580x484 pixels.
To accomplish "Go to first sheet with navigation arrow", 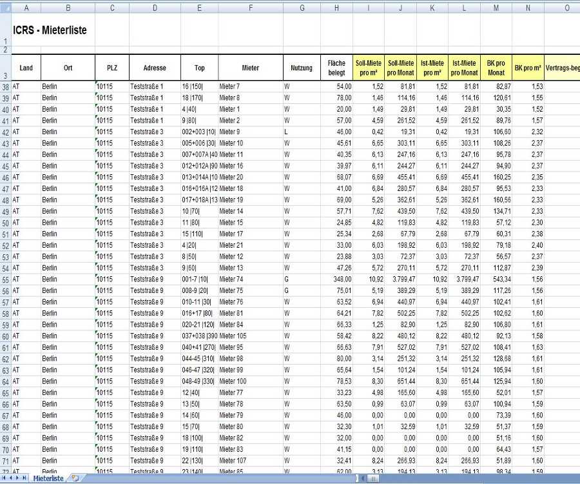I will [x=5, y=478].
